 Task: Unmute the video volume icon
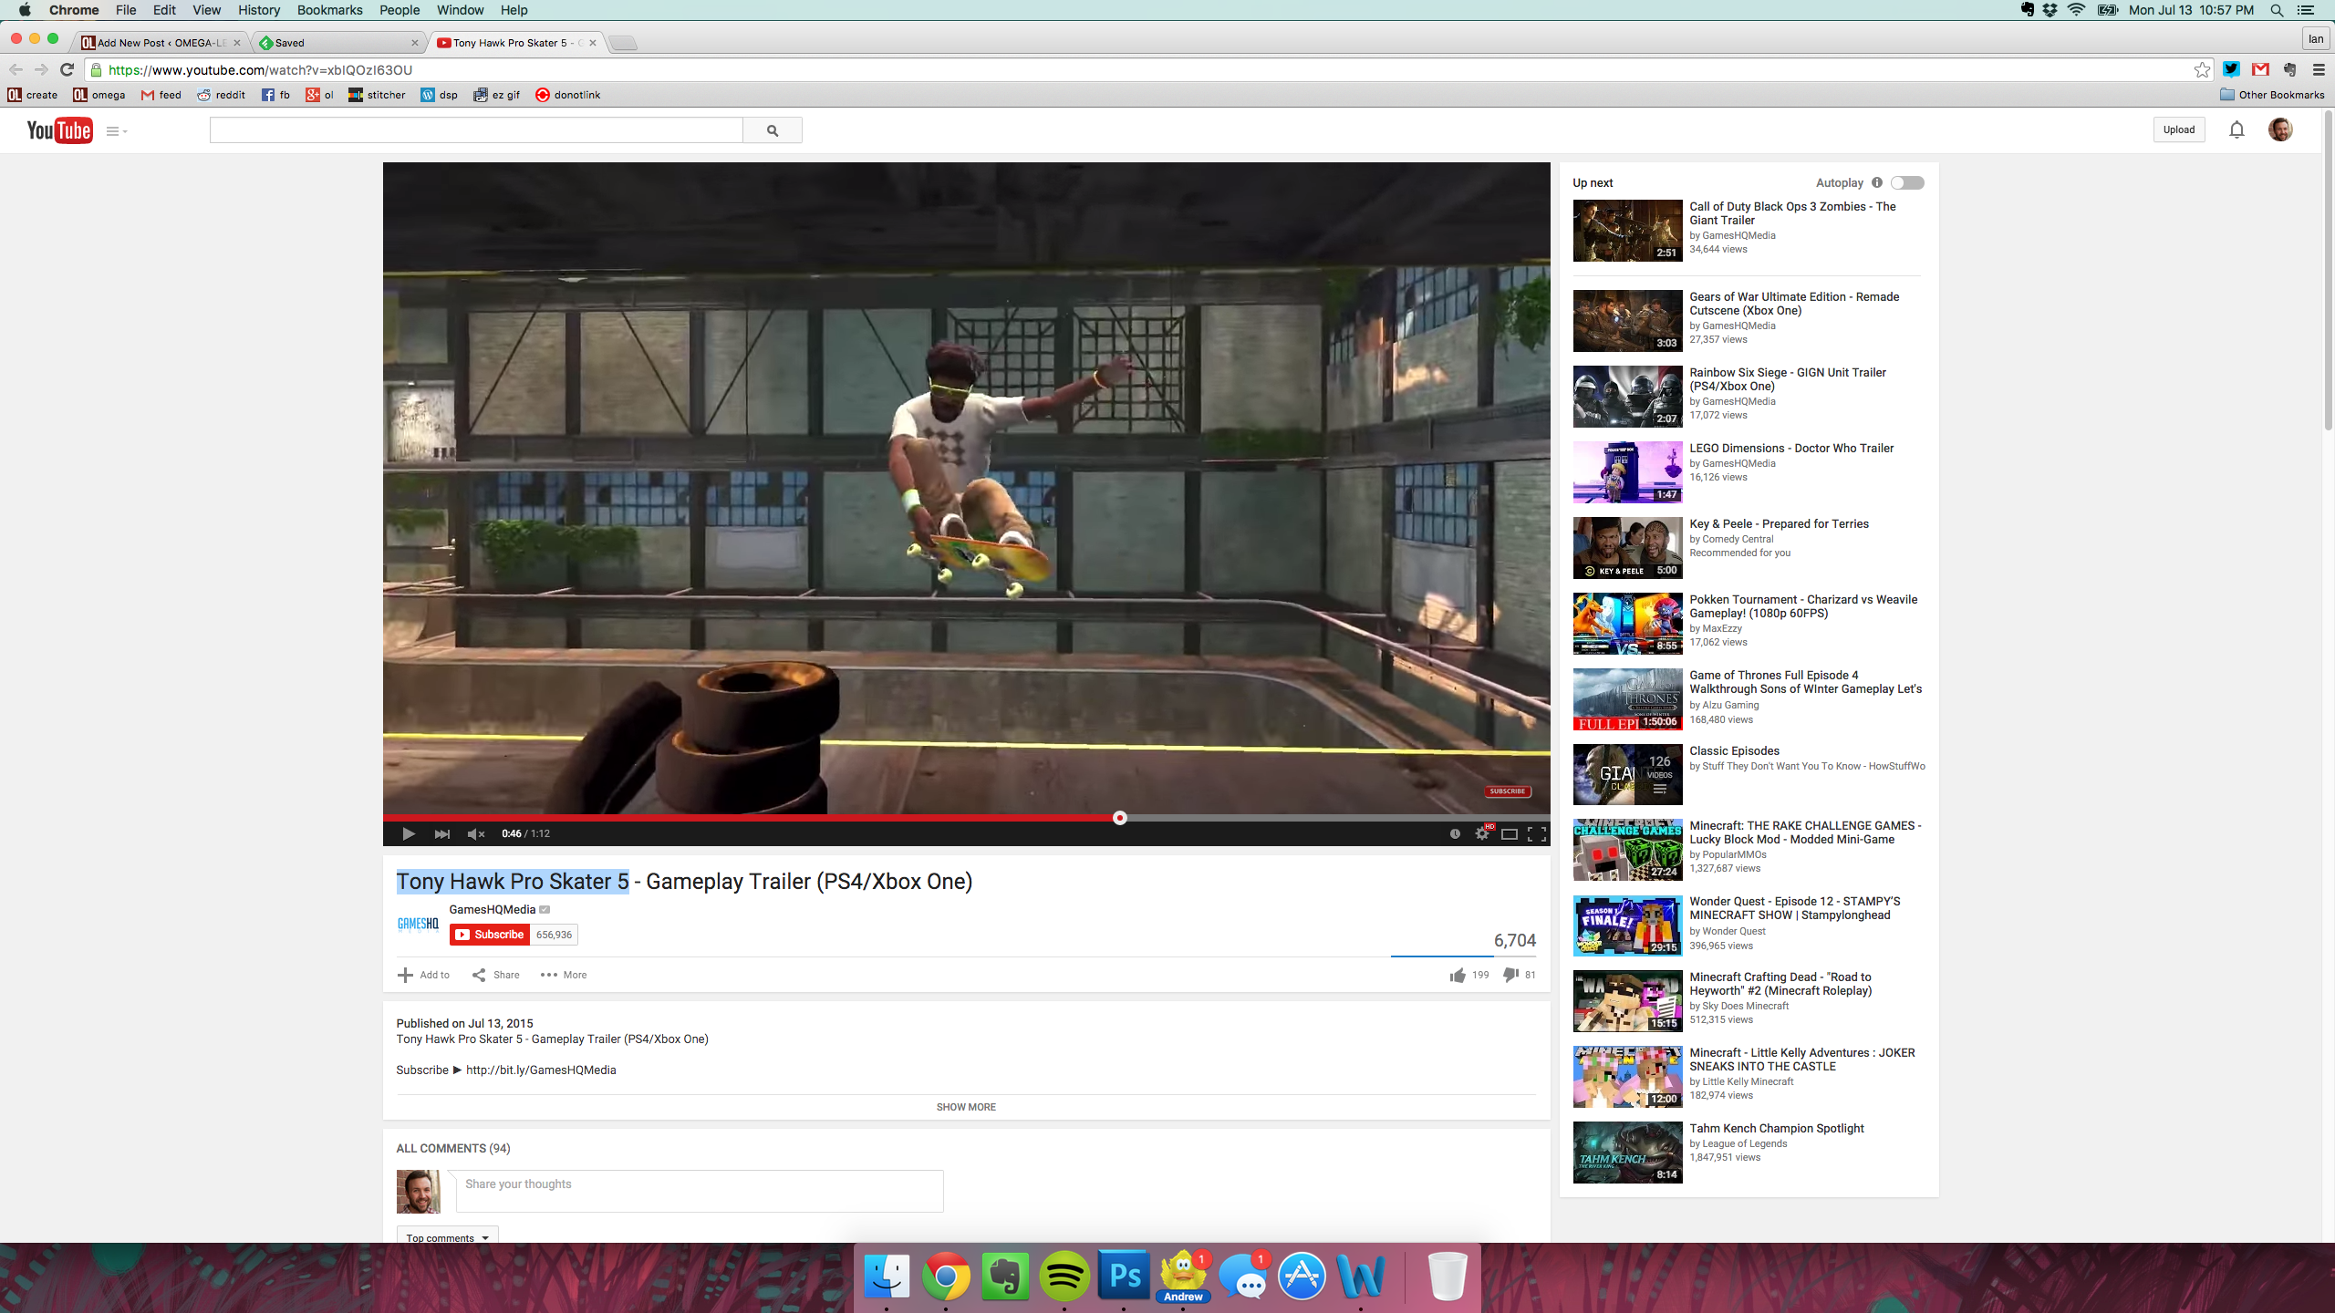(475, 833)
